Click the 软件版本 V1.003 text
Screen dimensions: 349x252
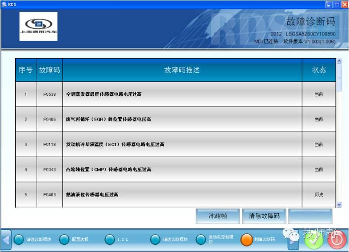[309, 41]
